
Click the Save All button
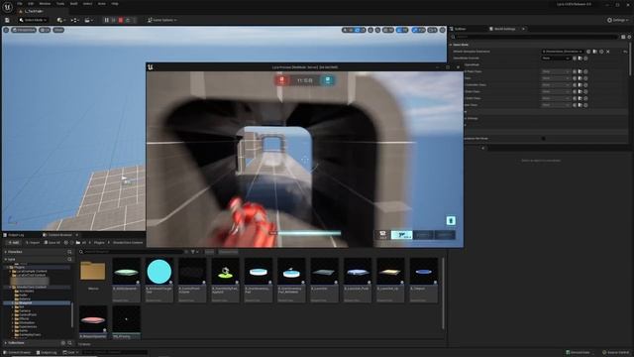[x=52, y=242]
